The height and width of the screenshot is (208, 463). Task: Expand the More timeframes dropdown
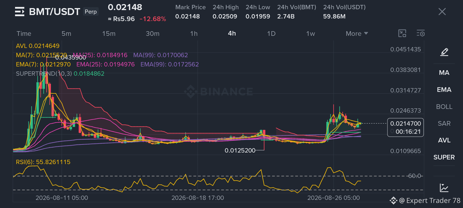(x=357, y=34)
